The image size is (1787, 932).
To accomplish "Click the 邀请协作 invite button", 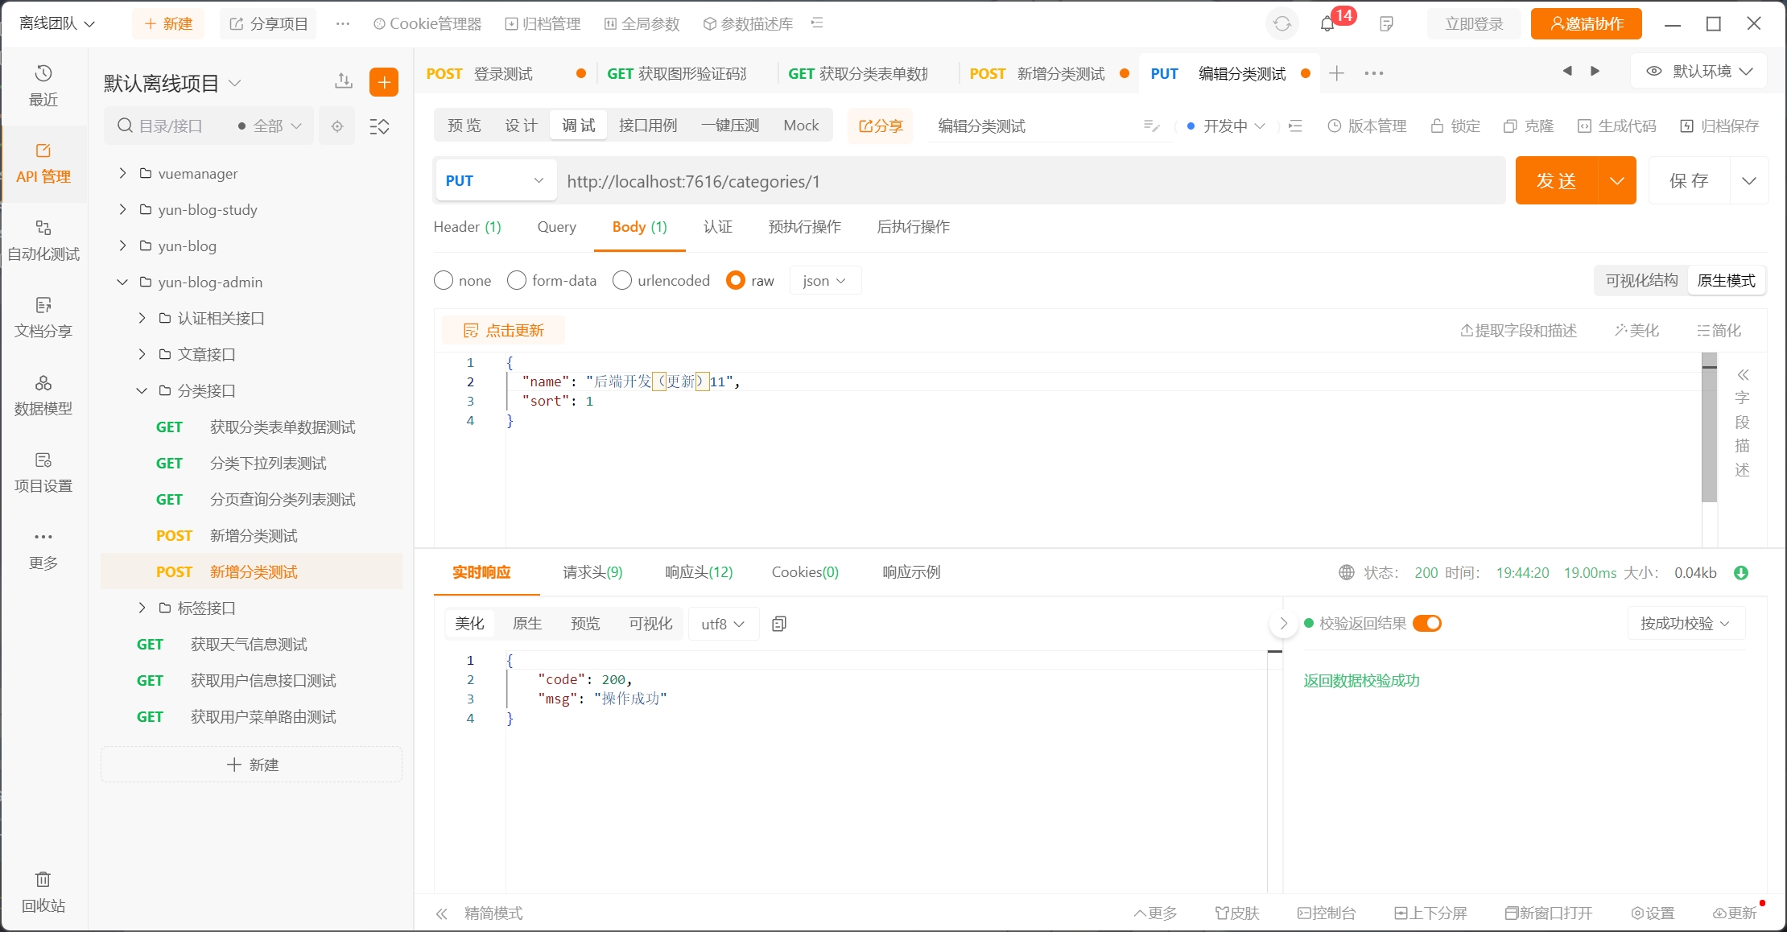I will [1586, 24].
